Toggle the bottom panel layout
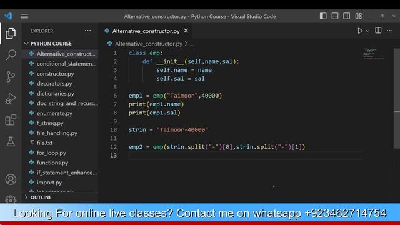 (x=335, y=16)
